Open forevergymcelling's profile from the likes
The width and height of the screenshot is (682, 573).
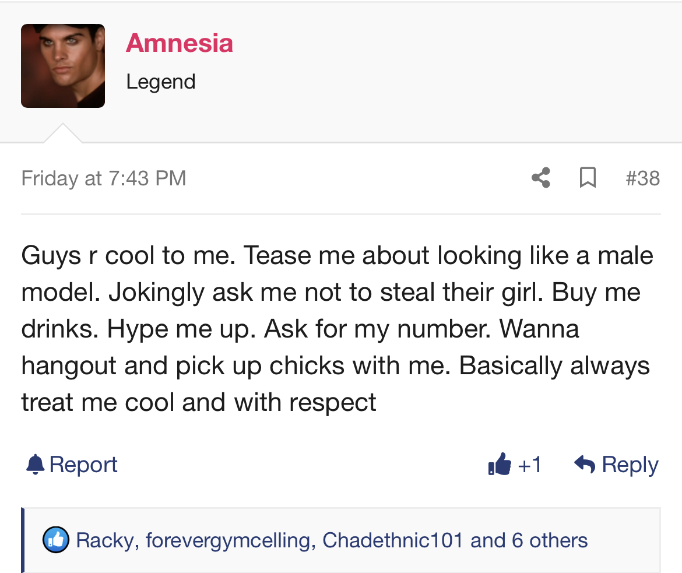click(228, 541)
